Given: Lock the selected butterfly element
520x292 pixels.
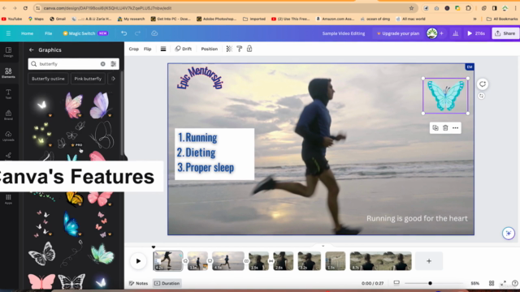Looking at the screenshot, I should 249,49.
